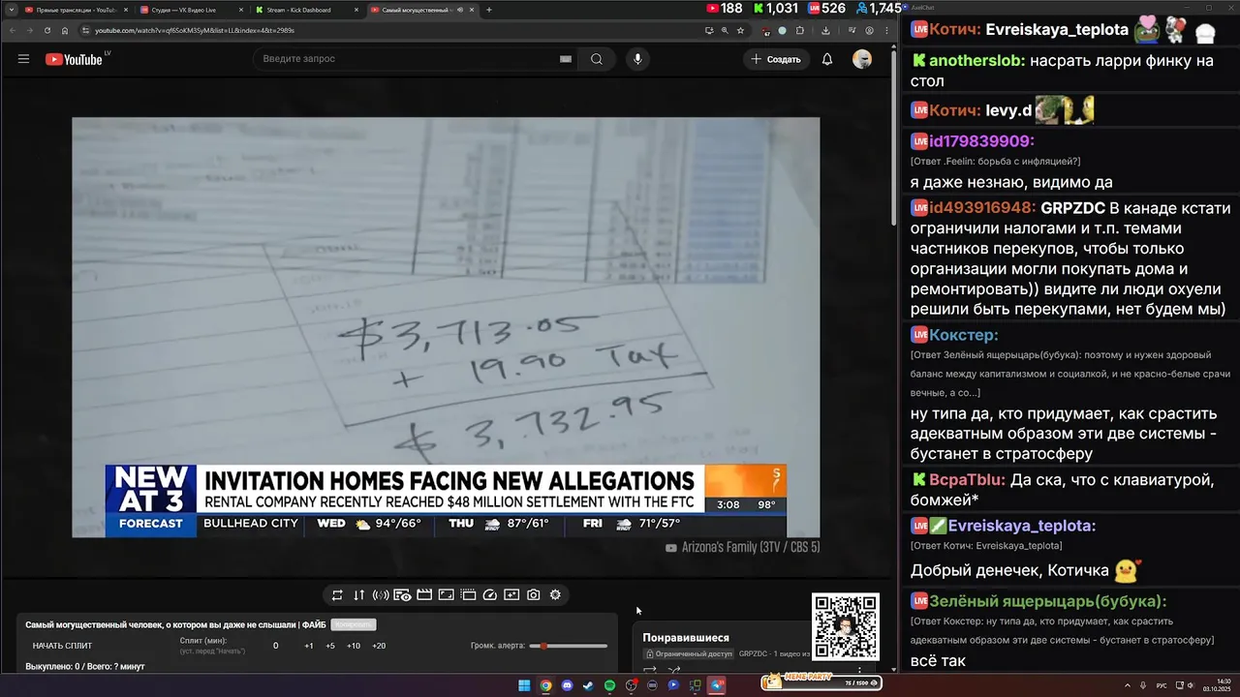The width and height of the screenshot is (1240, 697).
Task: Click Evreiskaya_teplota username in chat reply
Action: (x=1022, y=526)
